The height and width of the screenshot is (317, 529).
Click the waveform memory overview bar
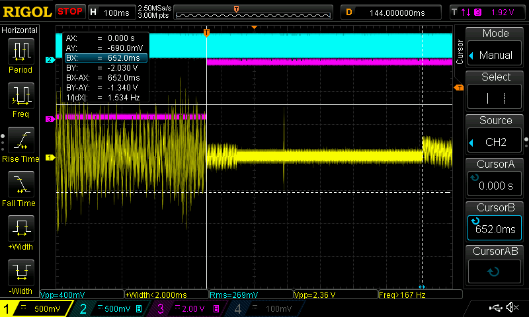253,12
